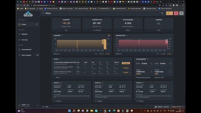This screenshot has height=113, width=201.
Task: Click the hamburger menu next to Обзор title
Action: coord(43,13)
